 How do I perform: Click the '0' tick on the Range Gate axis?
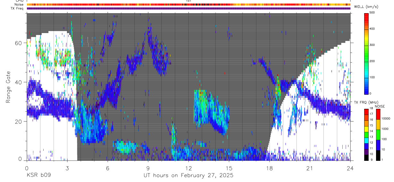tap(20, 159)
